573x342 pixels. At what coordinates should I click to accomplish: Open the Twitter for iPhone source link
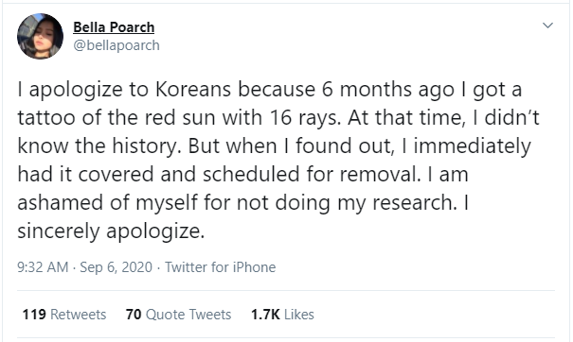(221, 267)
